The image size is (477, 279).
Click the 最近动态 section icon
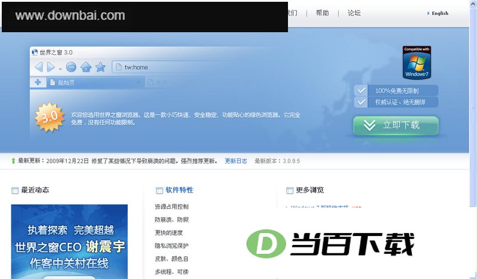(15, 190)
